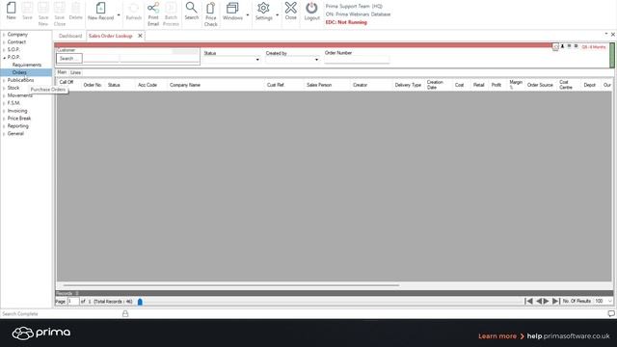617x347 pixels.
Task: Open the Settings dropdown arrow
Action: tap(277, 15)
